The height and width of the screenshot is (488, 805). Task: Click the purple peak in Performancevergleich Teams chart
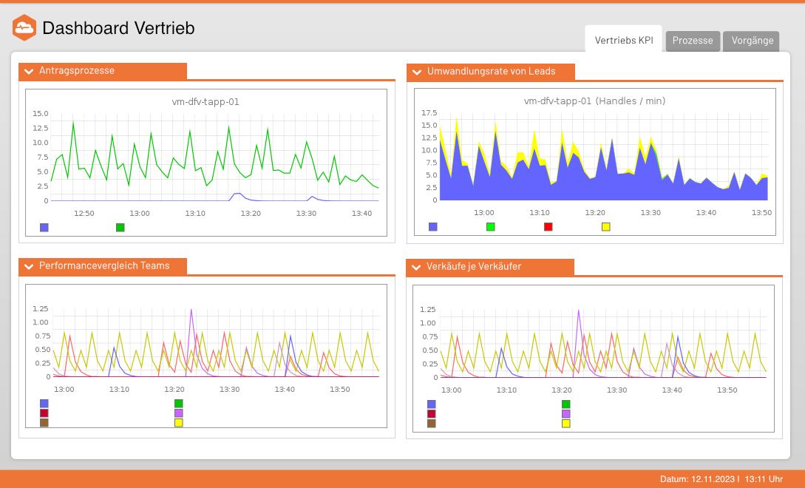(191, 311)
